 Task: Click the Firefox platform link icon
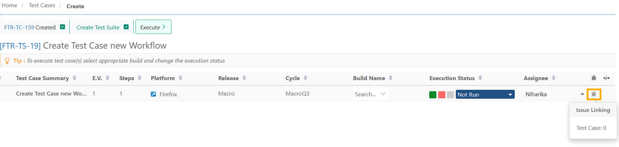[153, 94]
